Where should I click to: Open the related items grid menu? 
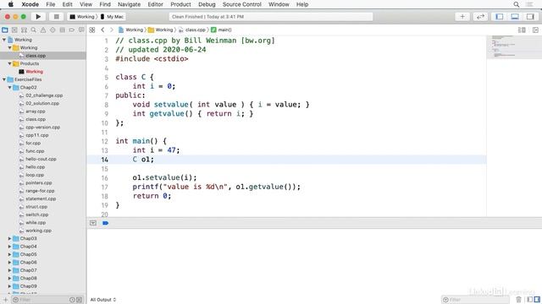(x=92, y=30)
